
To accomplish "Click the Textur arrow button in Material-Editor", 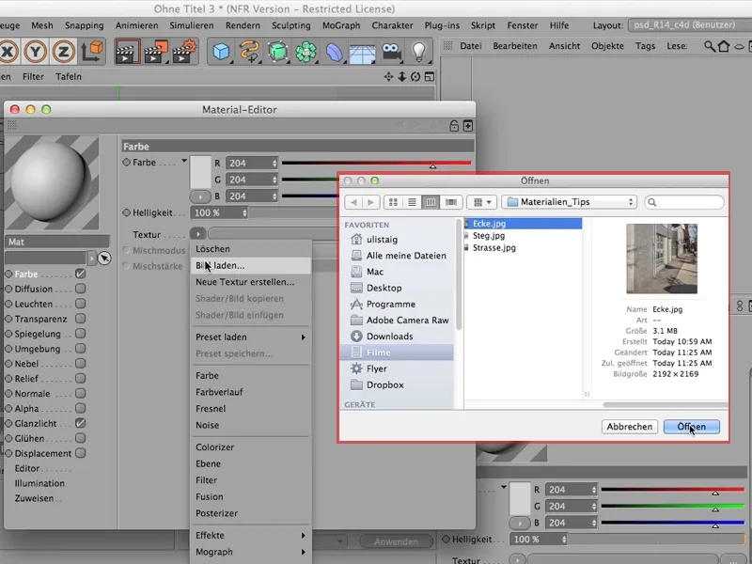I will pos(197,234).
